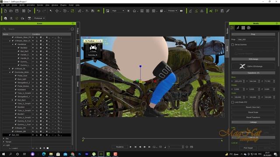This screenshot has height=157, width=280.
Task: Open the High quality dropdown
Action: tap(118, 11)
